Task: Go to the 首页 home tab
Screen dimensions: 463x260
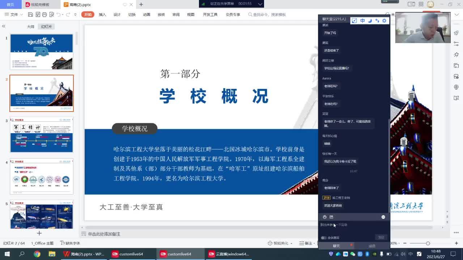Action: [x=10, y=4]
